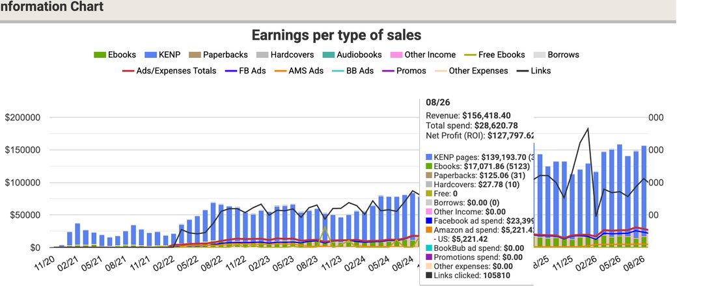Click the Links clicked 105810 tooltip row

(468, 276)
